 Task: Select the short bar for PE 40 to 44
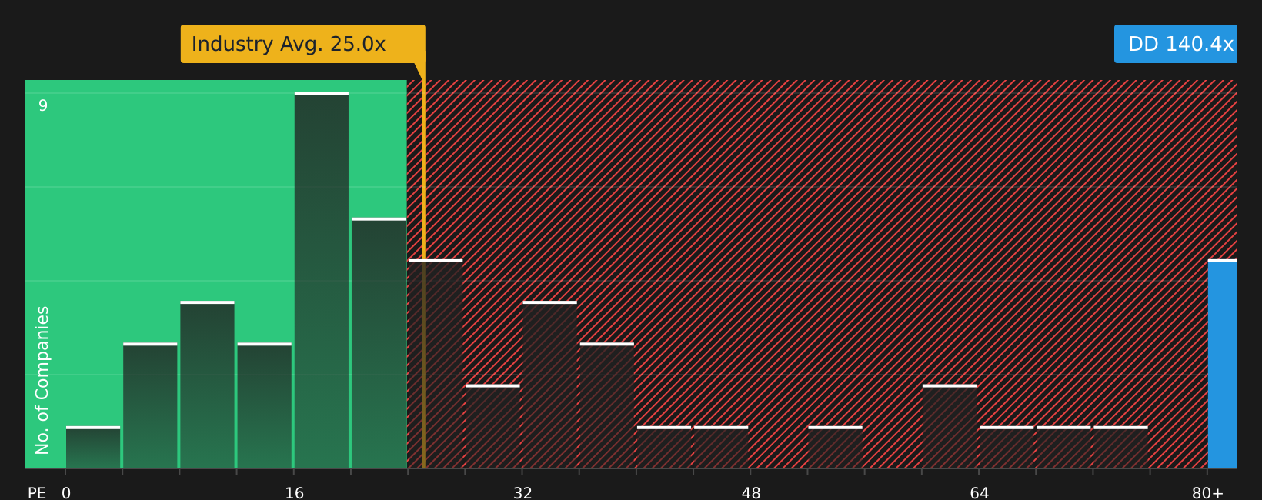(664, 447)
